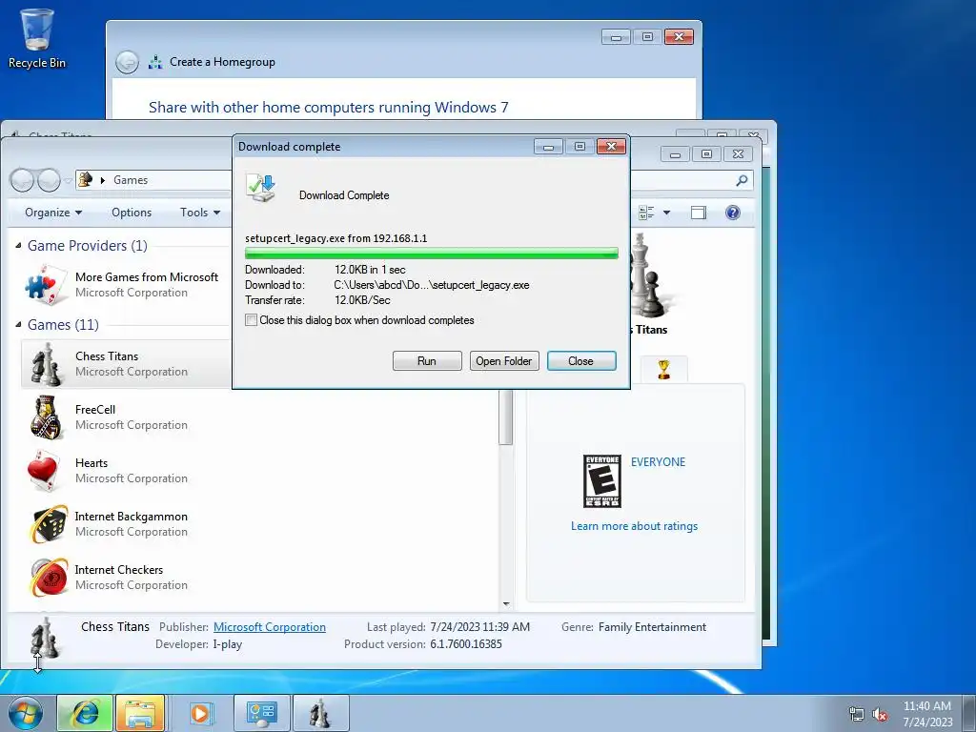Switch to Control Panel taskbar item
This screenshot has height=732, width=976.
click(261, 713)
